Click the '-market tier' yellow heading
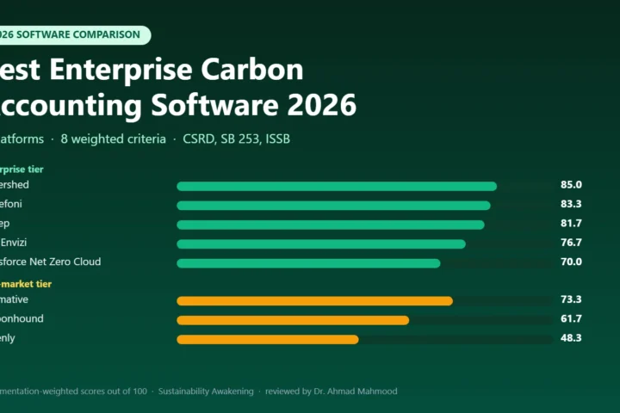Viewport: 620px width, 413px height. [26, 284]
